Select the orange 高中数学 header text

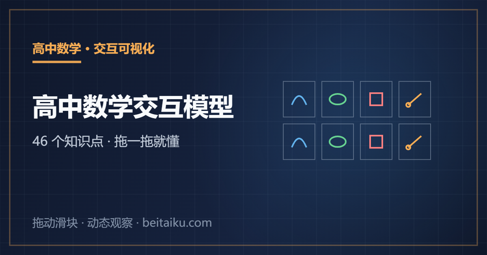[57, 49]
